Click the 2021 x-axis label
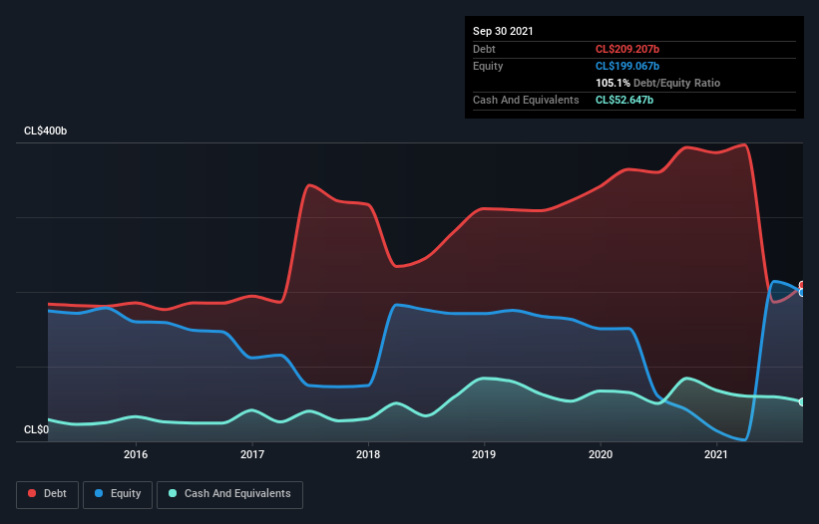 pos(716,454)
